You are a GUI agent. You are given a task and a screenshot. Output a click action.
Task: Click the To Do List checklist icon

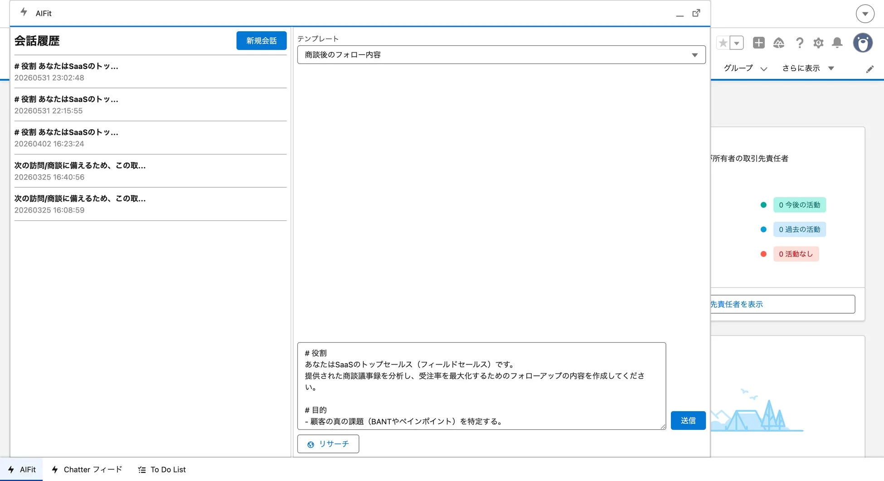pyautogui.click(x=142, y=470)
